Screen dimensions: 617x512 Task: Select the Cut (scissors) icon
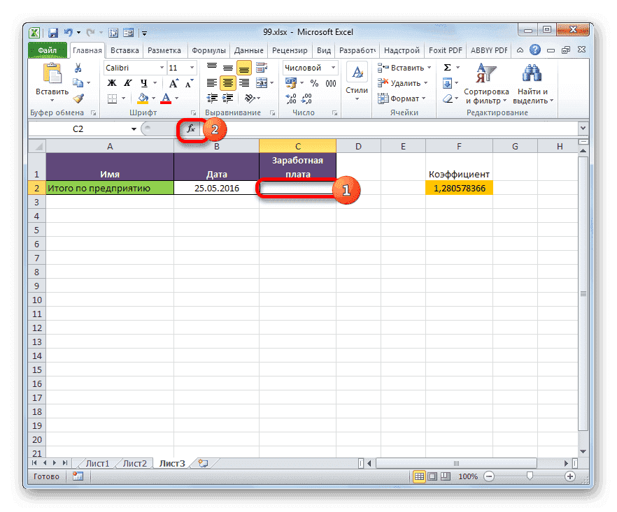78,68
